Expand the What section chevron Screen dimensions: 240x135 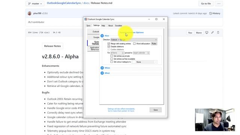[x=102, y=73]
